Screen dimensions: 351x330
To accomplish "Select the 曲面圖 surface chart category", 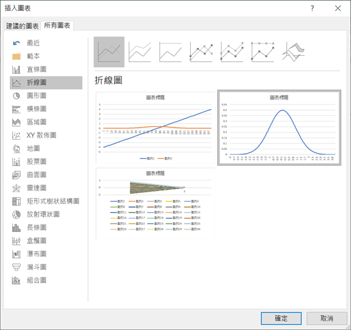I will click(x=46, y=175).
